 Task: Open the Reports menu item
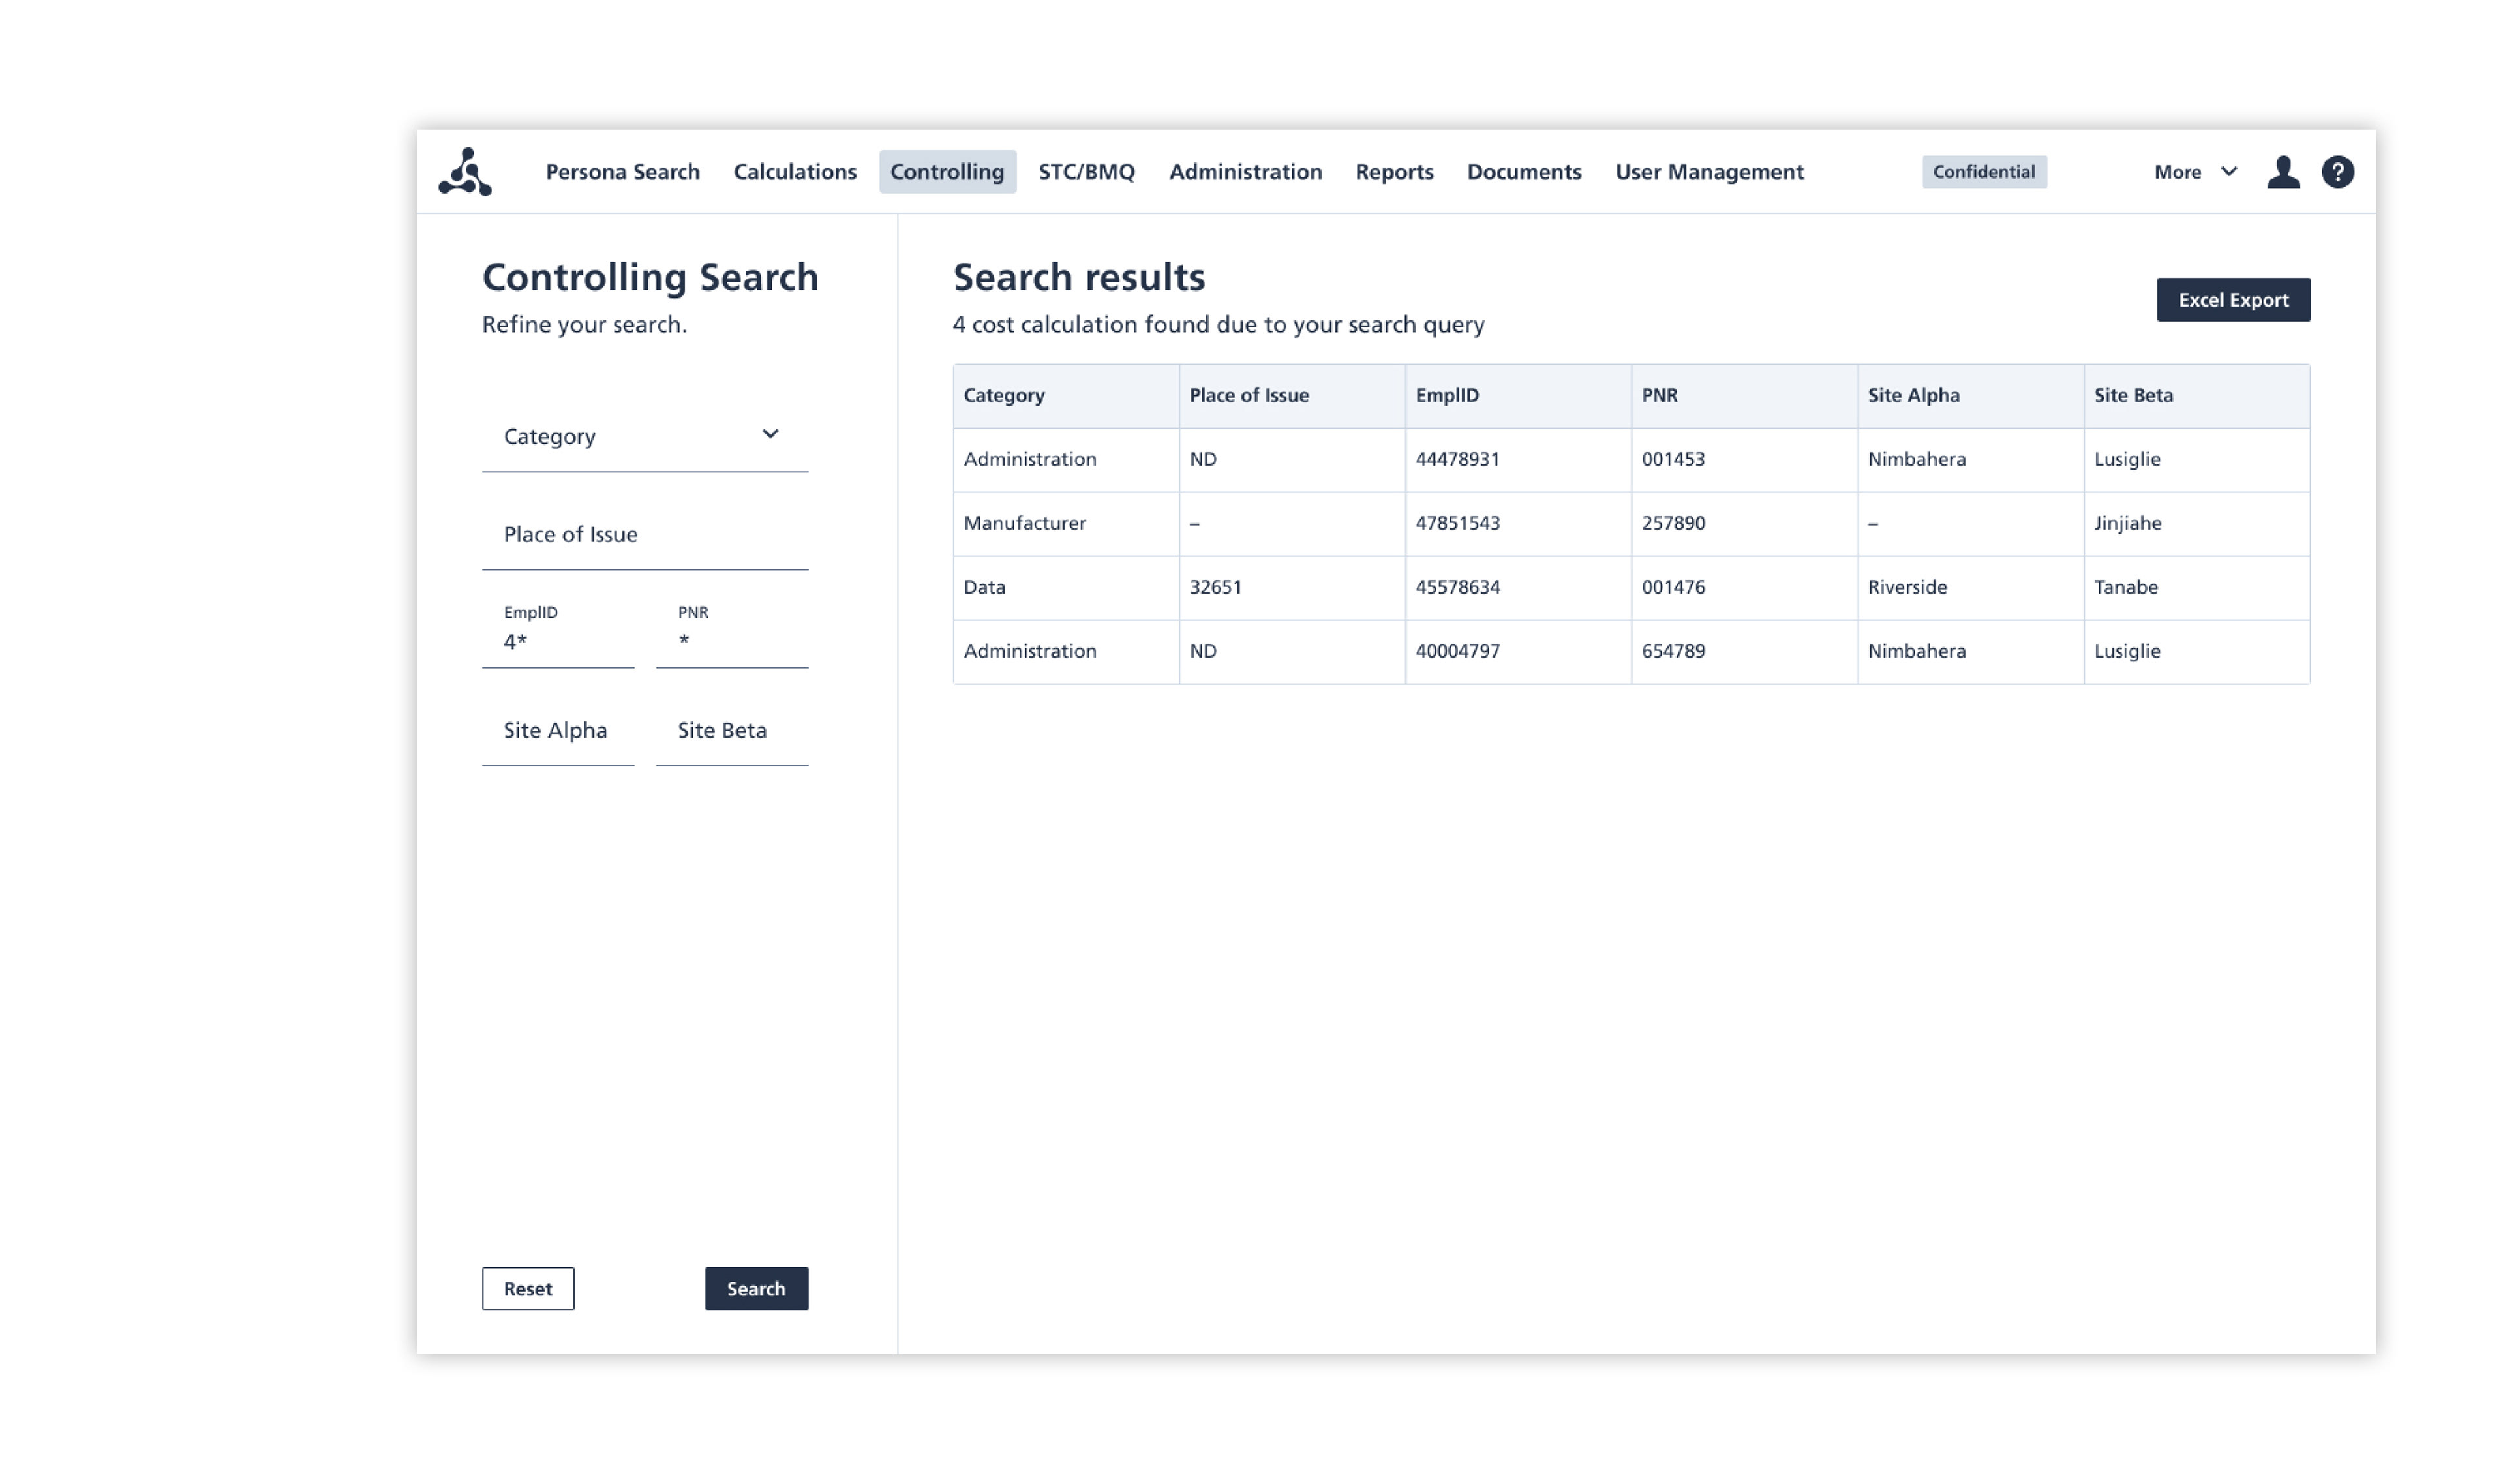click(x=1394, y=172)
